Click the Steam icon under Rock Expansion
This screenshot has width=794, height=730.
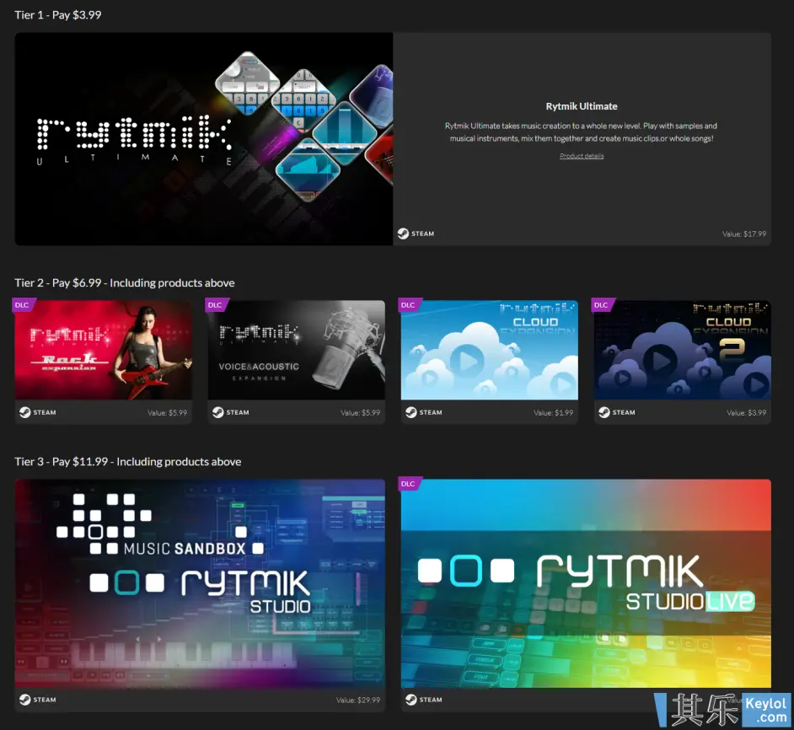point(24,412)
